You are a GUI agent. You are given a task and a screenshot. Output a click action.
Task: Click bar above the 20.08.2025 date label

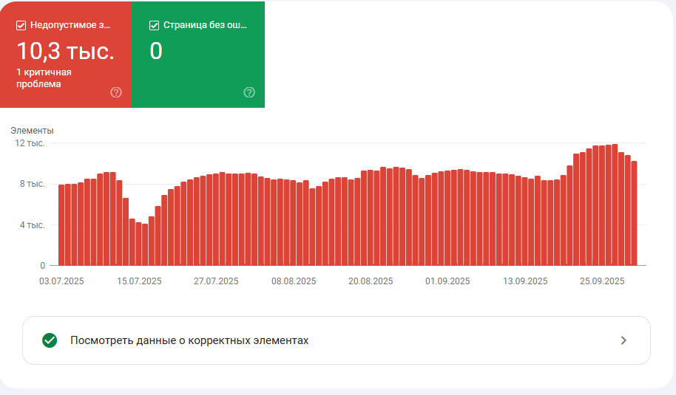pyautogui.click(x=371, y=218)
